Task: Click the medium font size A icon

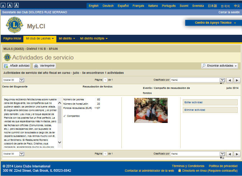Action: coord(10,5)
